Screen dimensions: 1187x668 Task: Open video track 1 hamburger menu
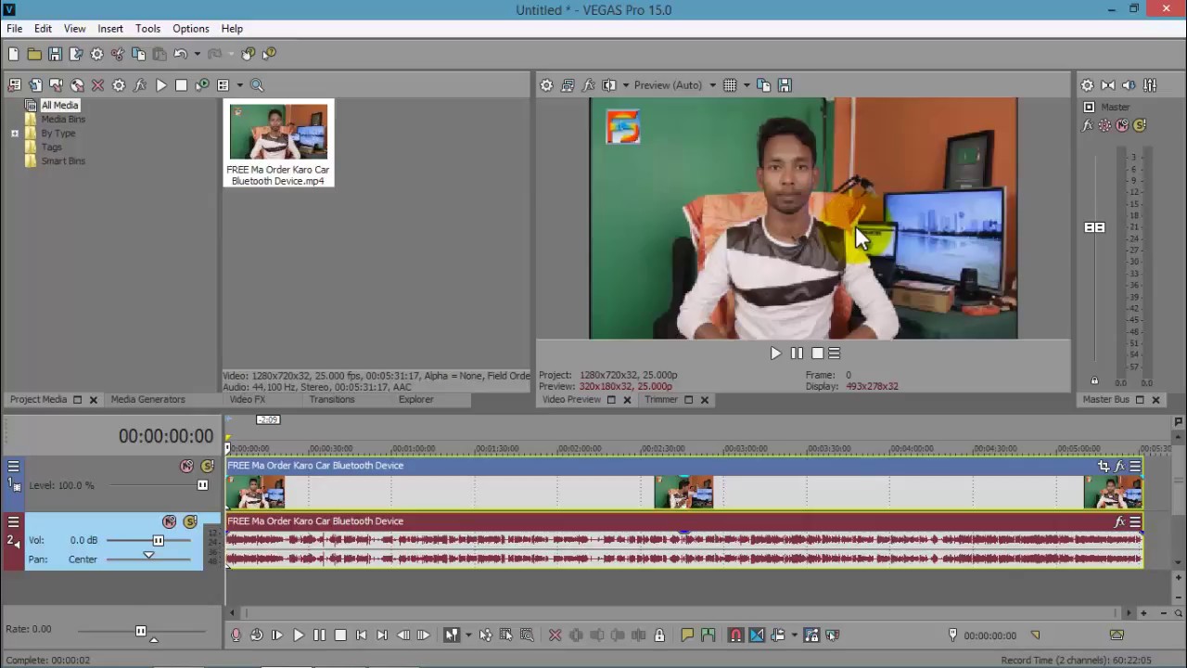(13, 467)
